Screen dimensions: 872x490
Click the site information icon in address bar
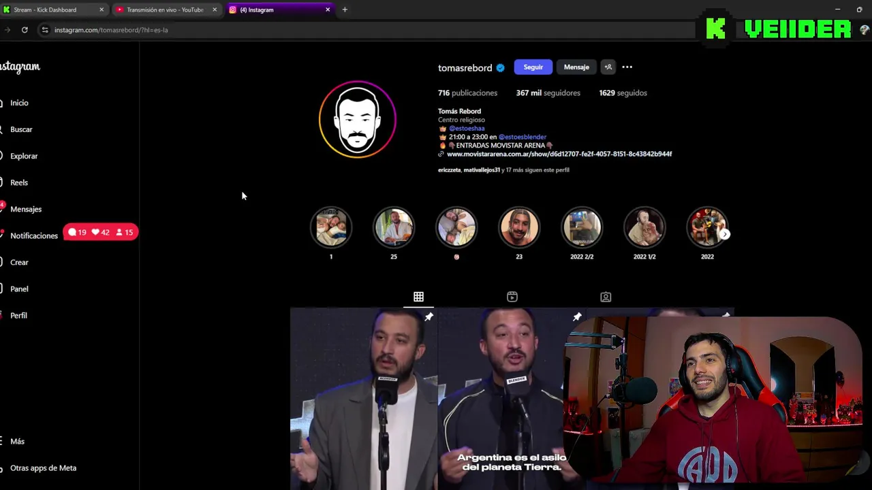[45, 30]
